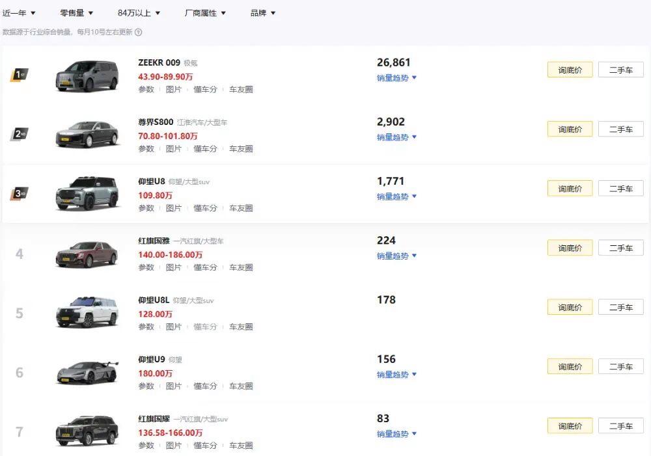Open the 仰望U8 car image
The height and width of the screenshot is (456, 651).
point(87,194)
